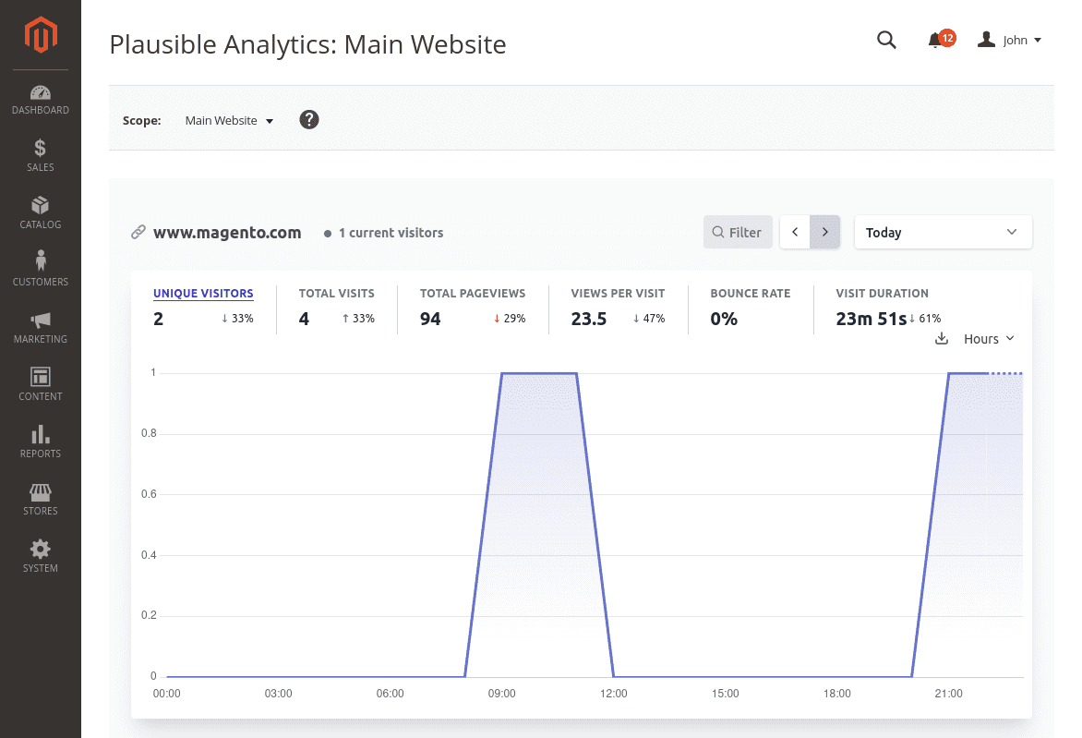Image resolution: width=1082 pixels, height=738 pixels.
Task: Open the System sidebar menu
Action: click(x=40, y=557)
